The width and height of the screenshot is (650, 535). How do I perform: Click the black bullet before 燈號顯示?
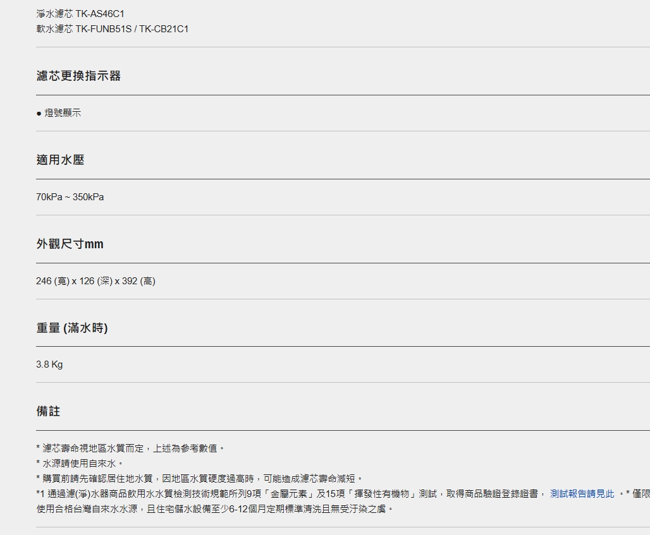(x=39, y=114)
